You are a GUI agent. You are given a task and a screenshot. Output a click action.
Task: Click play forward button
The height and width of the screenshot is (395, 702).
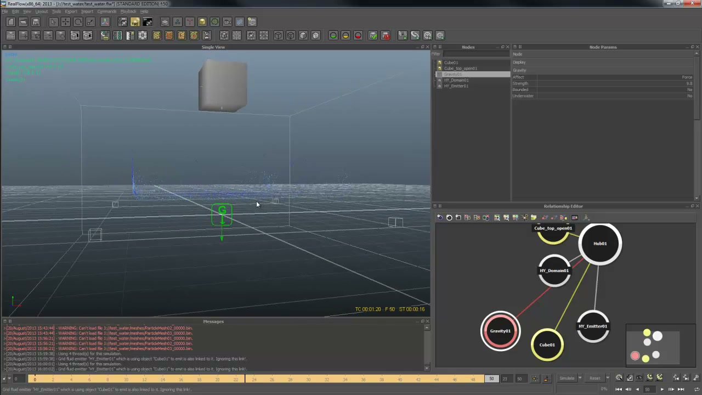[x=661, y=390]
